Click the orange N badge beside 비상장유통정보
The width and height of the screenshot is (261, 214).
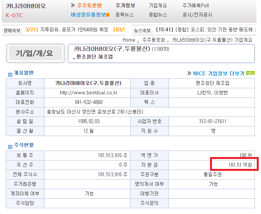[x=108, y=15]
